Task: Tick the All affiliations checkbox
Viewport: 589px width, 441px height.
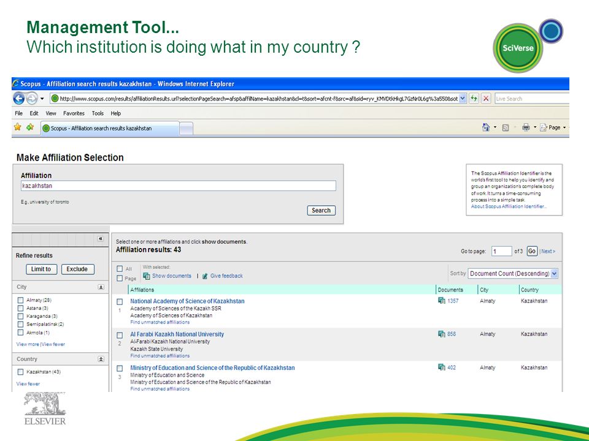Action: (x=120, y=268)
